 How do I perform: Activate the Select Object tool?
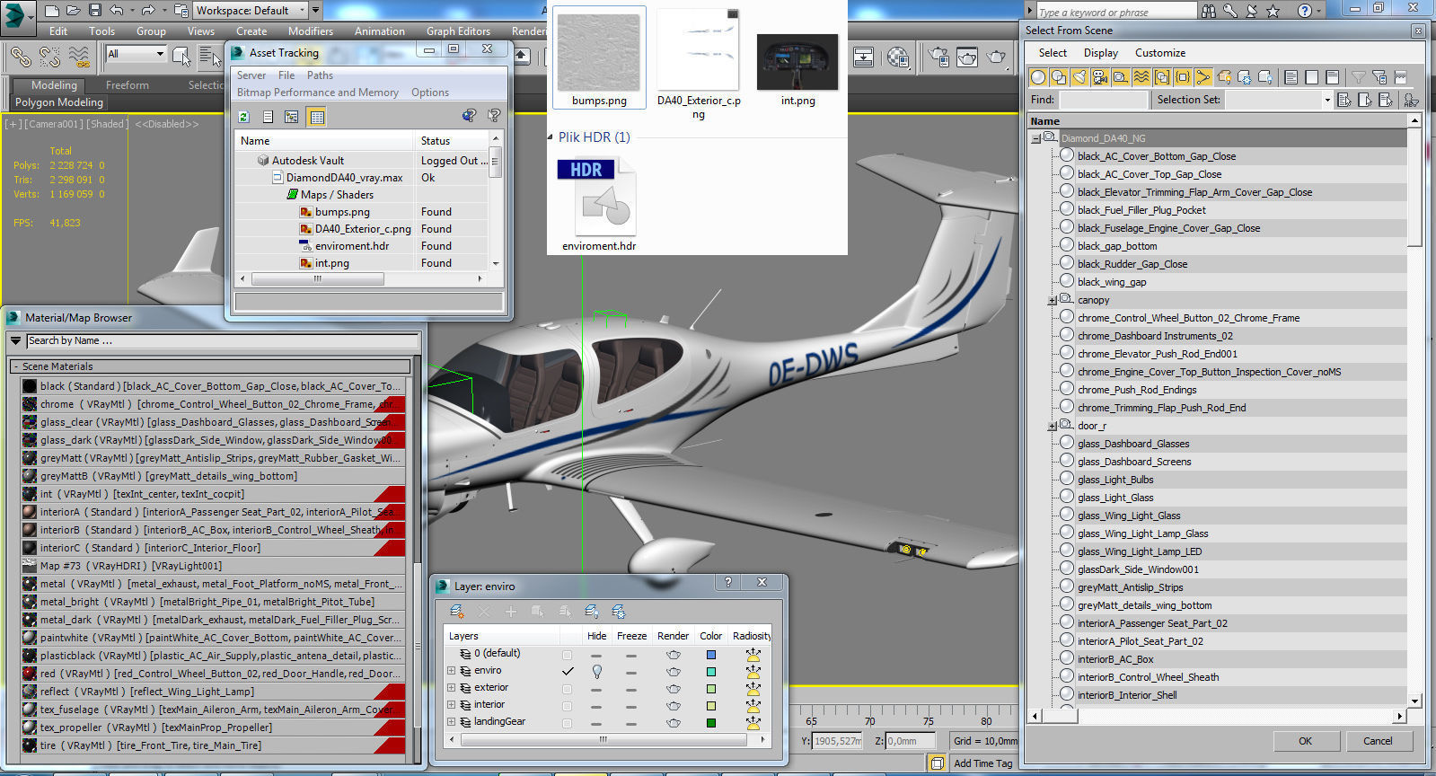point(181,57)
